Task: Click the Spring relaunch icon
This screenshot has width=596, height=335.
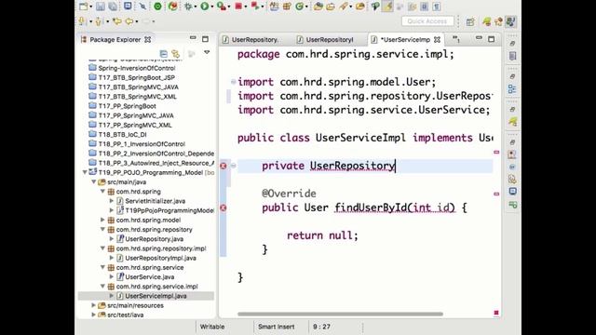Action: coord(173,7)
